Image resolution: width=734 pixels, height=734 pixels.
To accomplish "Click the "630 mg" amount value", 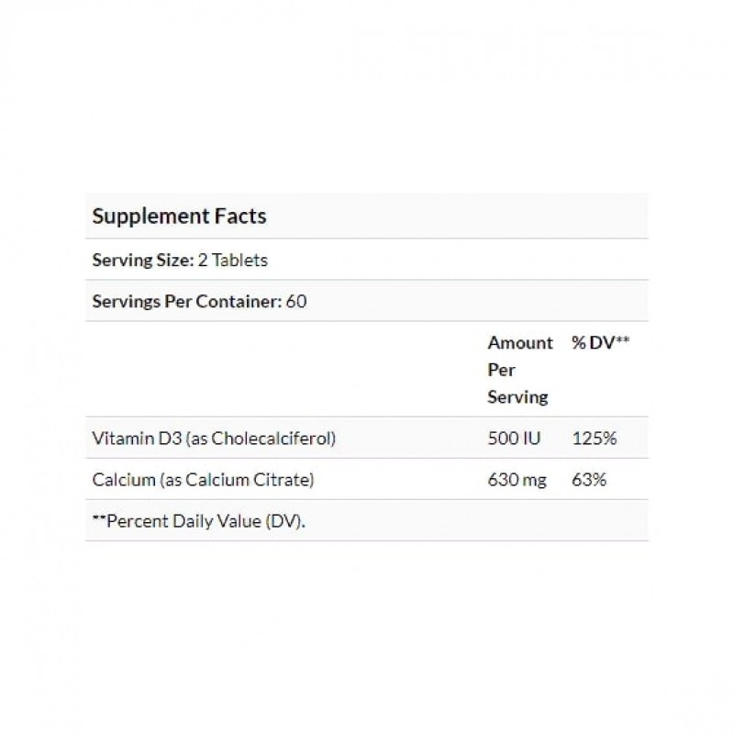I will pyautogui.click(x=517, y=480).
